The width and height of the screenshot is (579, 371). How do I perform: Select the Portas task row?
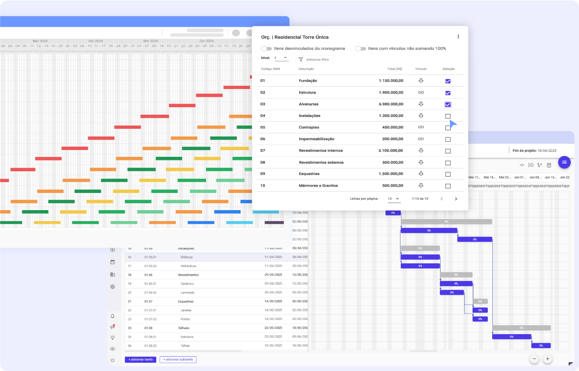(217, 319)
